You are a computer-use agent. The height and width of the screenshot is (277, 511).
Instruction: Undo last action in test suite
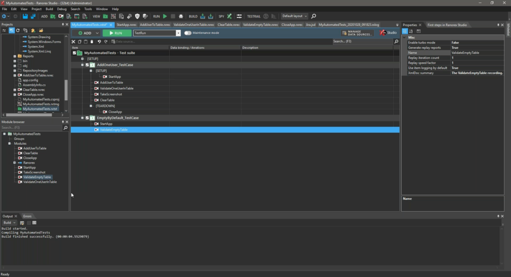tap(99, 41)
